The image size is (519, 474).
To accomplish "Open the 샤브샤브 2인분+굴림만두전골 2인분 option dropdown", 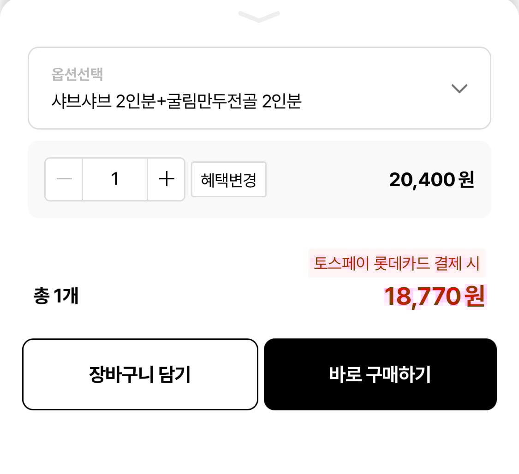I will click(x=259, y=88).
